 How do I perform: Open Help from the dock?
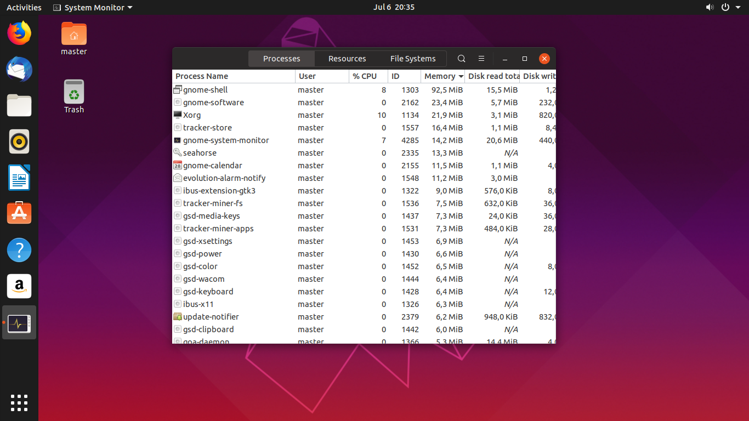pos(19,250)
